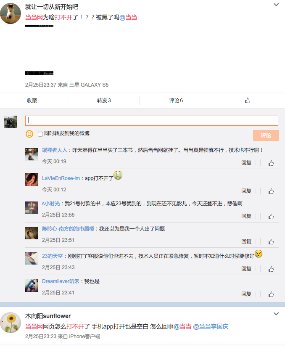Viewport: 285px width, 347px height.
Task: Open 木向阳sunflower's sunflower avatar
Action: 11,323
